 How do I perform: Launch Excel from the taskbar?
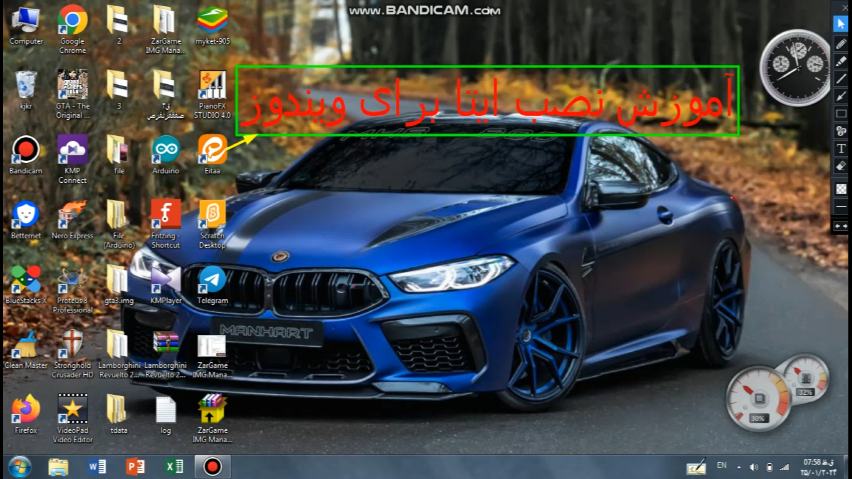(174, 467)
